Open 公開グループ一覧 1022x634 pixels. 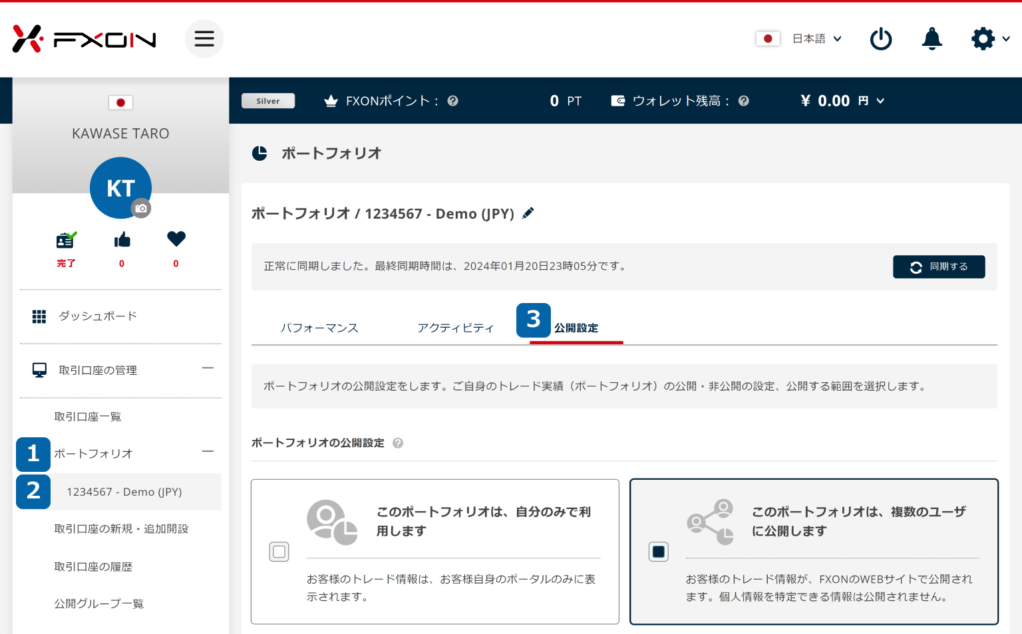[x=99, y=603]
